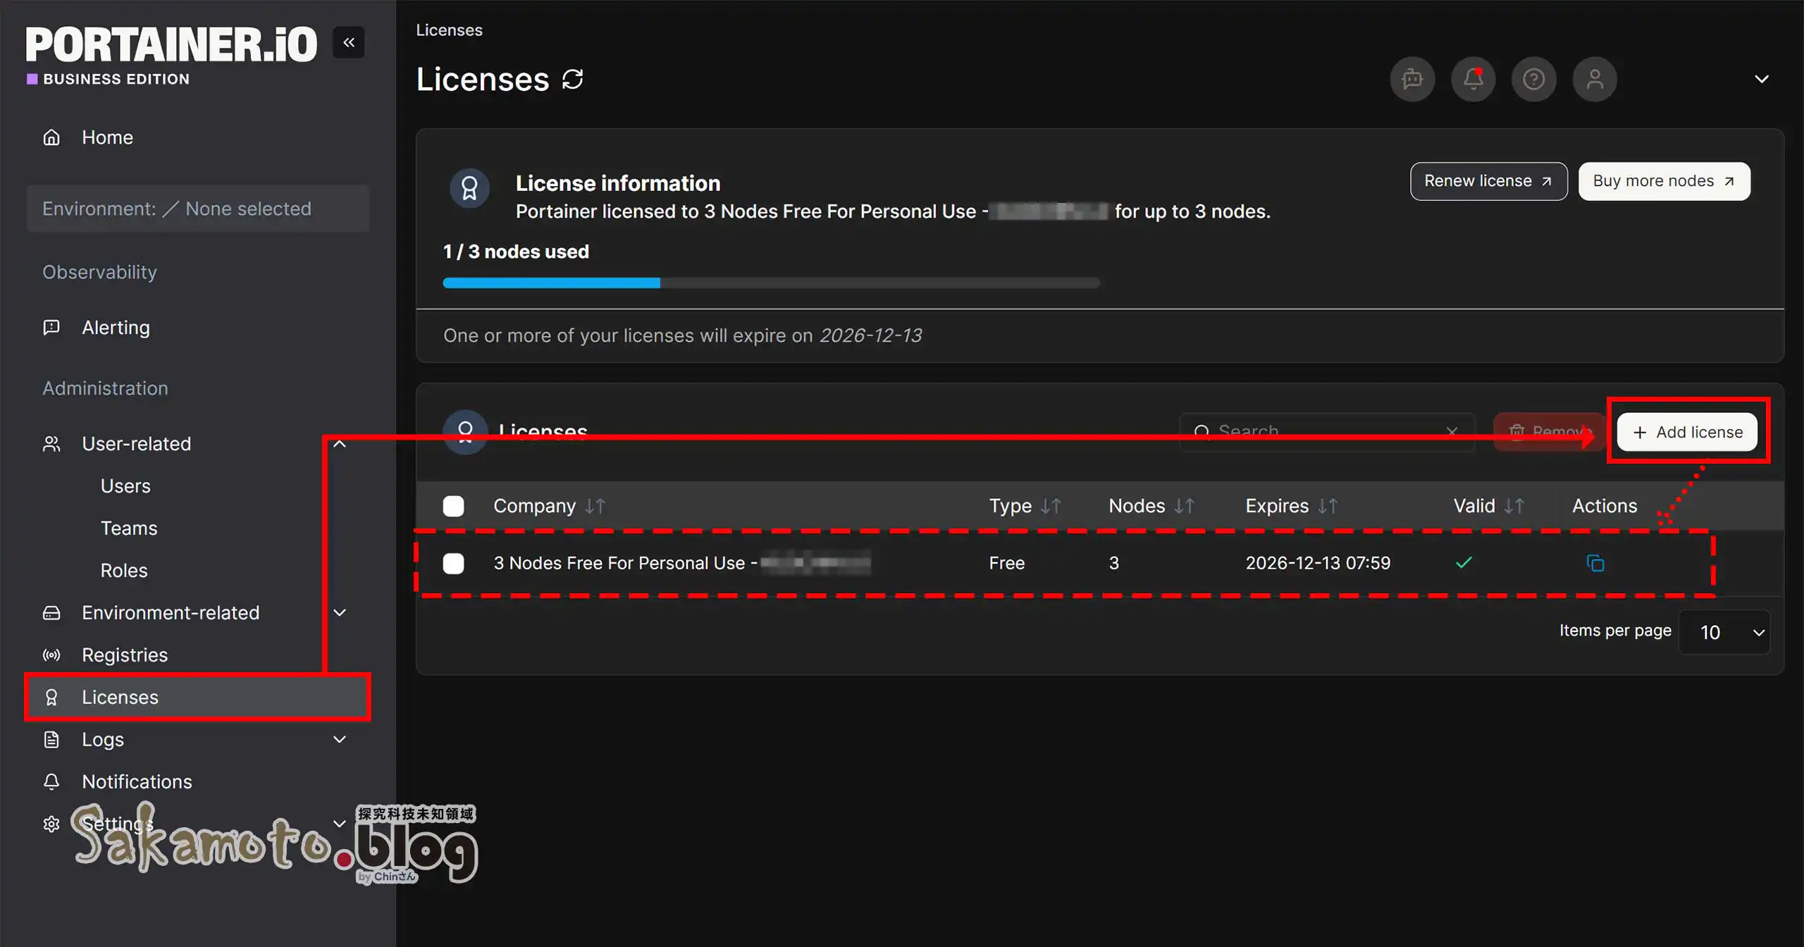The height and width of the screenshot is (947, 1804).
Task: Select the 3 Nodes Free license row checkbox
Action: [453, 563]
